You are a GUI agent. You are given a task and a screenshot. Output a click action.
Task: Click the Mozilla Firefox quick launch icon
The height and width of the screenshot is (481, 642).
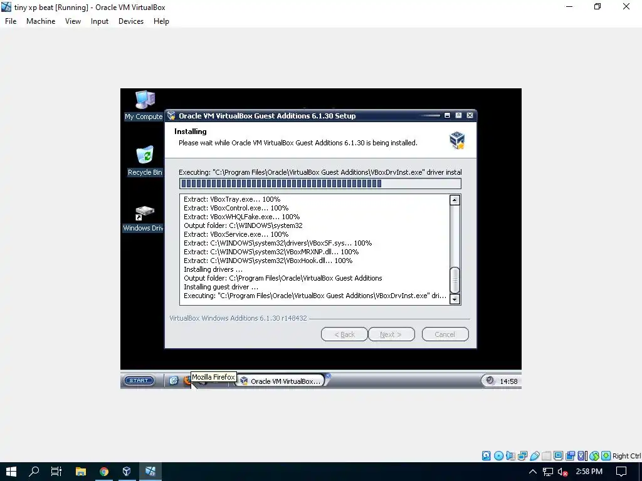(x=188, y=381)
